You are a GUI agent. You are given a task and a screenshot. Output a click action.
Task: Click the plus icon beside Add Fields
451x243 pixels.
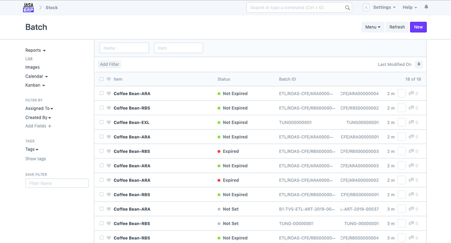pos(49,126)
